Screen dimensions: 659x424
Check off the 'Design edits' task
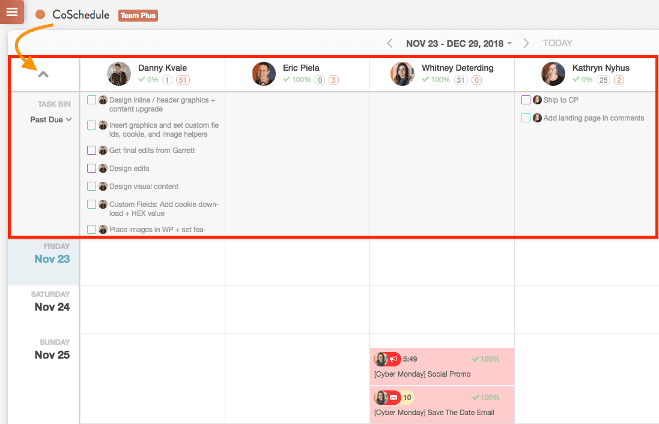pyautogui.click(x=92, y=168)
